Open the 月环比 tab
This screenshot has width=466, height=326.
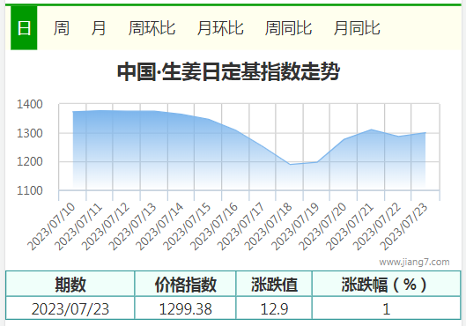pyautogui.click(x=220, y=28)
